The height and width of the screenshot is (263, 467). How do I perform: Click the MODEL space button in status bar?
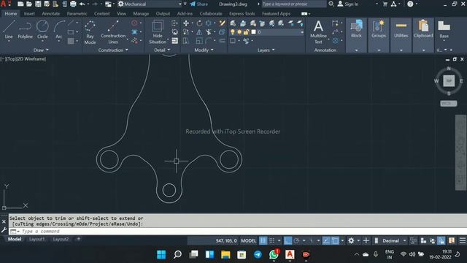click(x=248, y=240)
